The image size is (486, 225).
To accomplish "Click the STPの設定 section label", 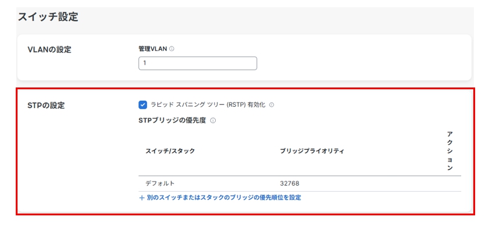I will tap(46, 106).
